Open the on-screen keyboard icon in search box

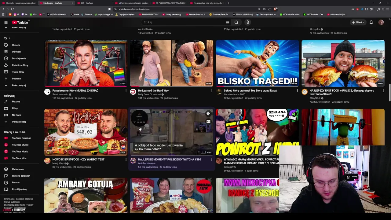point(228,22)
